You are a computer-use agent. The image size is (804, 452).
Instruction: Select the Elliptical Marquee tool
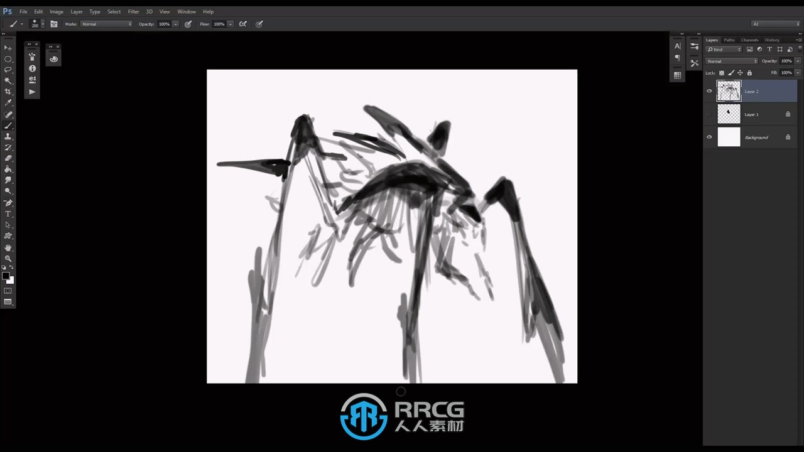tap(8, 59)
